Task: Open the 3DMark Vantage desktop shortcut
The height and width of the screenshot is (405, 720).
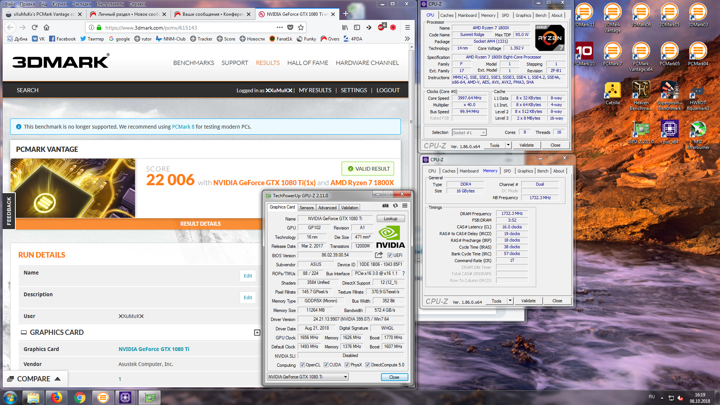Action: pyautogui.click(x=612, y=18)
